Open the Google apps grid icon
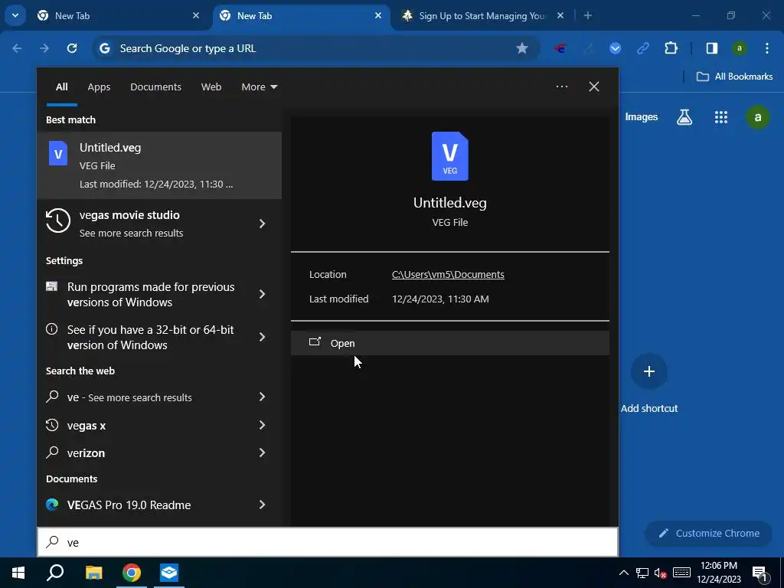Image resolution: width=784 pixels, height=588 pixels. click(x=720, y=117)
